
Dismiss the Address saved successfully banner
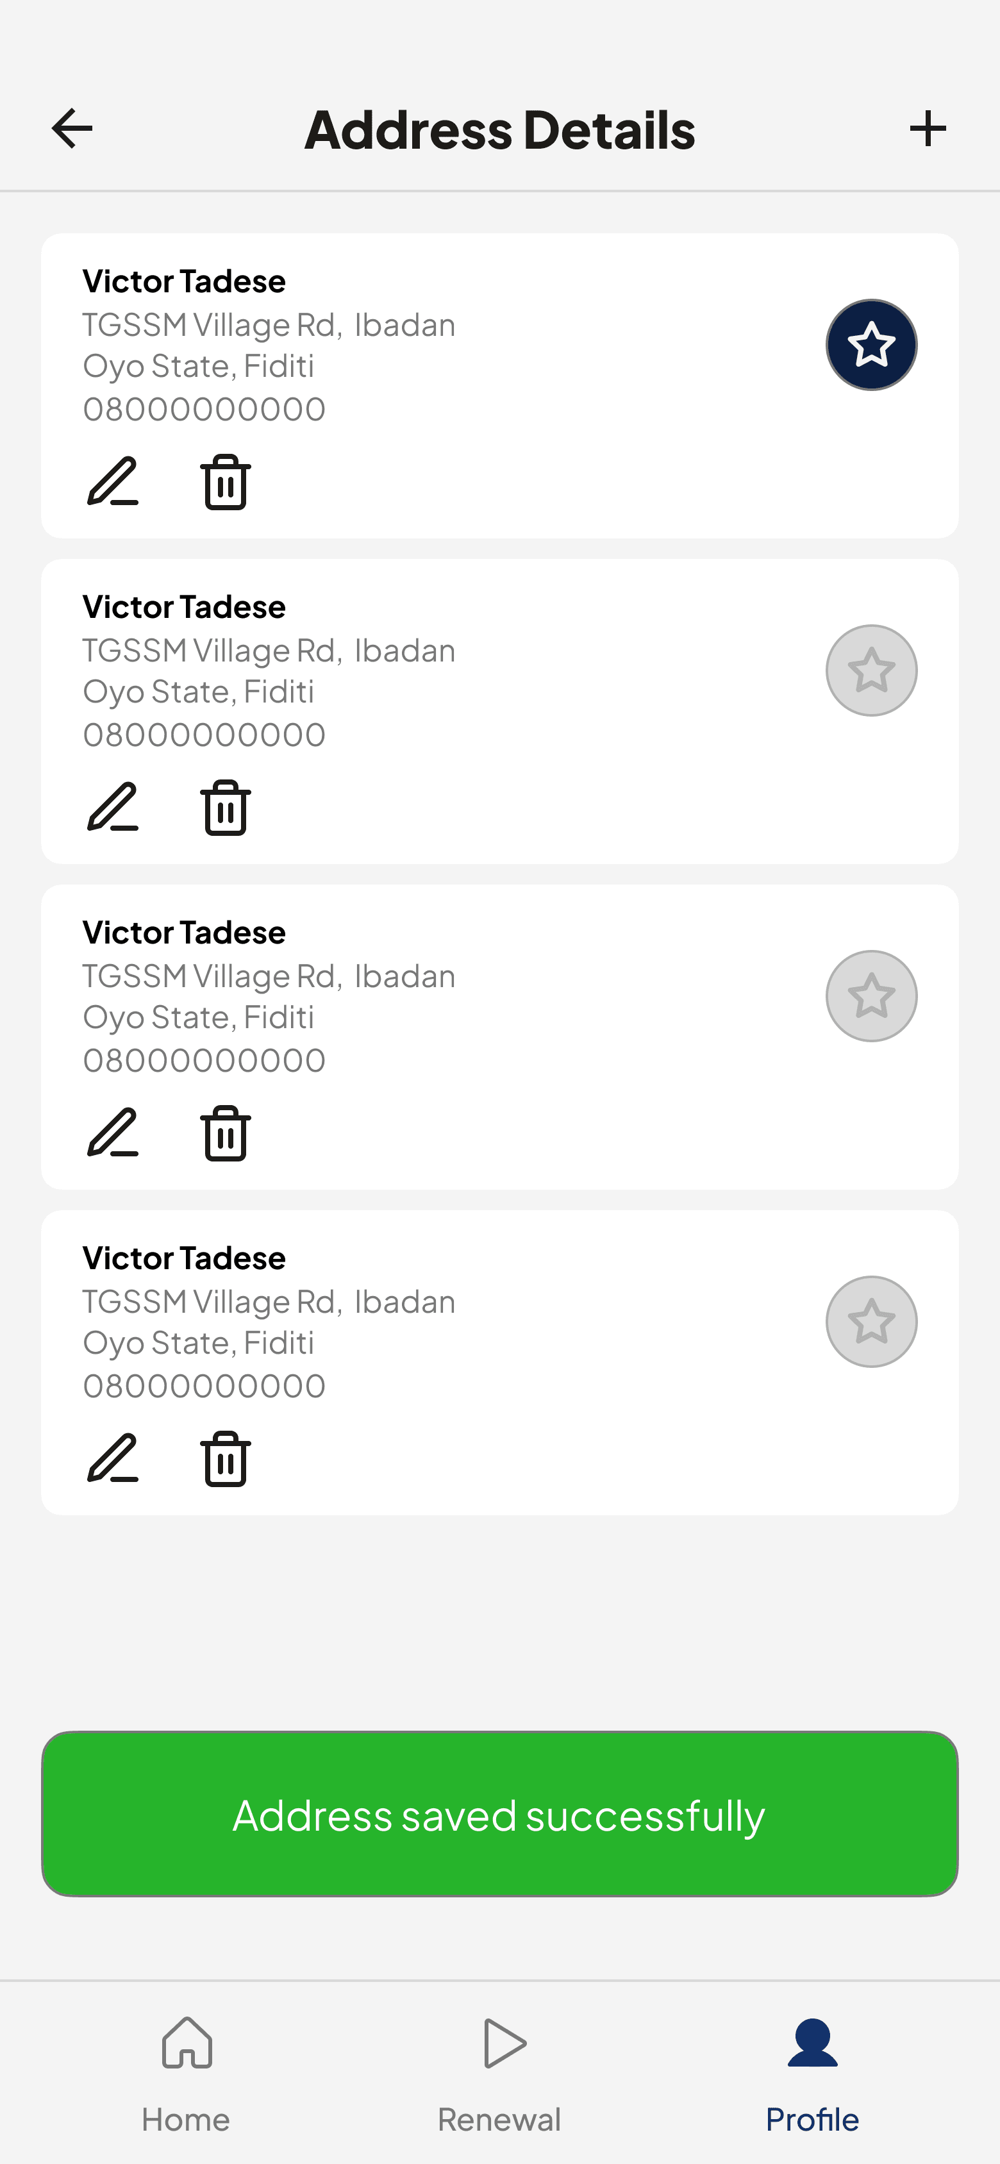point(500,1813)
